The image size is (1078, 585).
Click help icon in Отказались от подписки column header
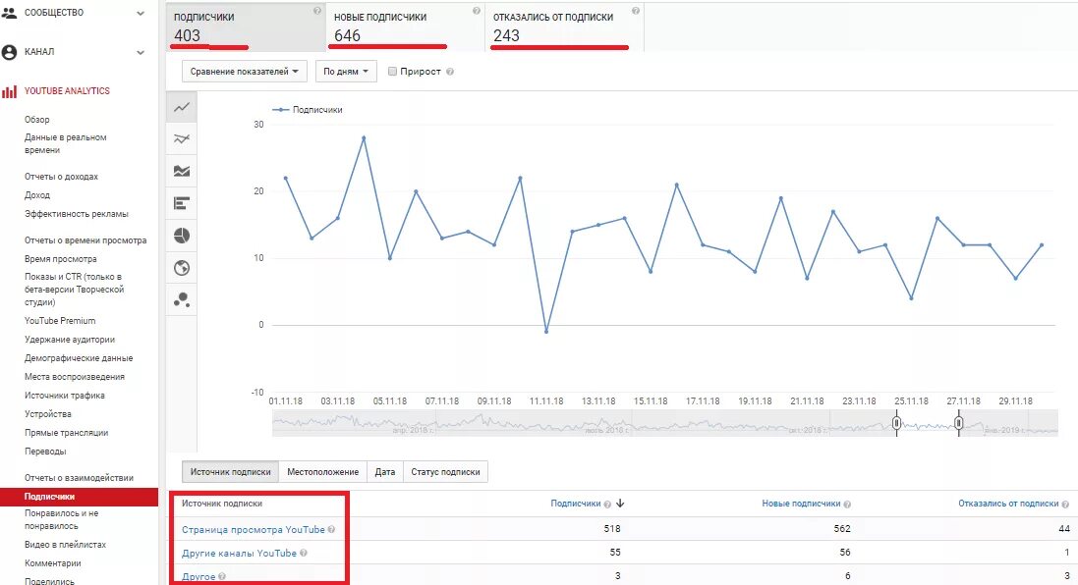point(1065,504)
